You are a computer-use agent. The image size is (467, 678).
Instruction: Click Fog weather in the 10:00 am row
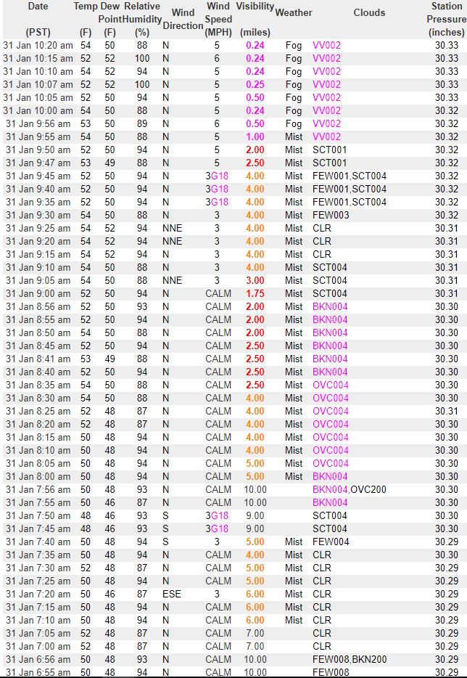(x=294, y=110)
